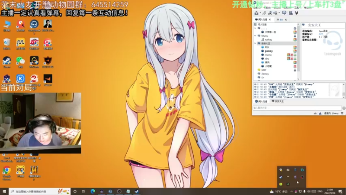Image resolution: width=346 pixels, height=195 pixels.
Task: Open Microsoft Edge from taskbar
Action: (93, 192)
